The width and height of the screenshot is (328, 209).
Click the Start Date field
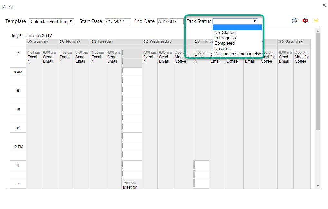tap(118, 21)
